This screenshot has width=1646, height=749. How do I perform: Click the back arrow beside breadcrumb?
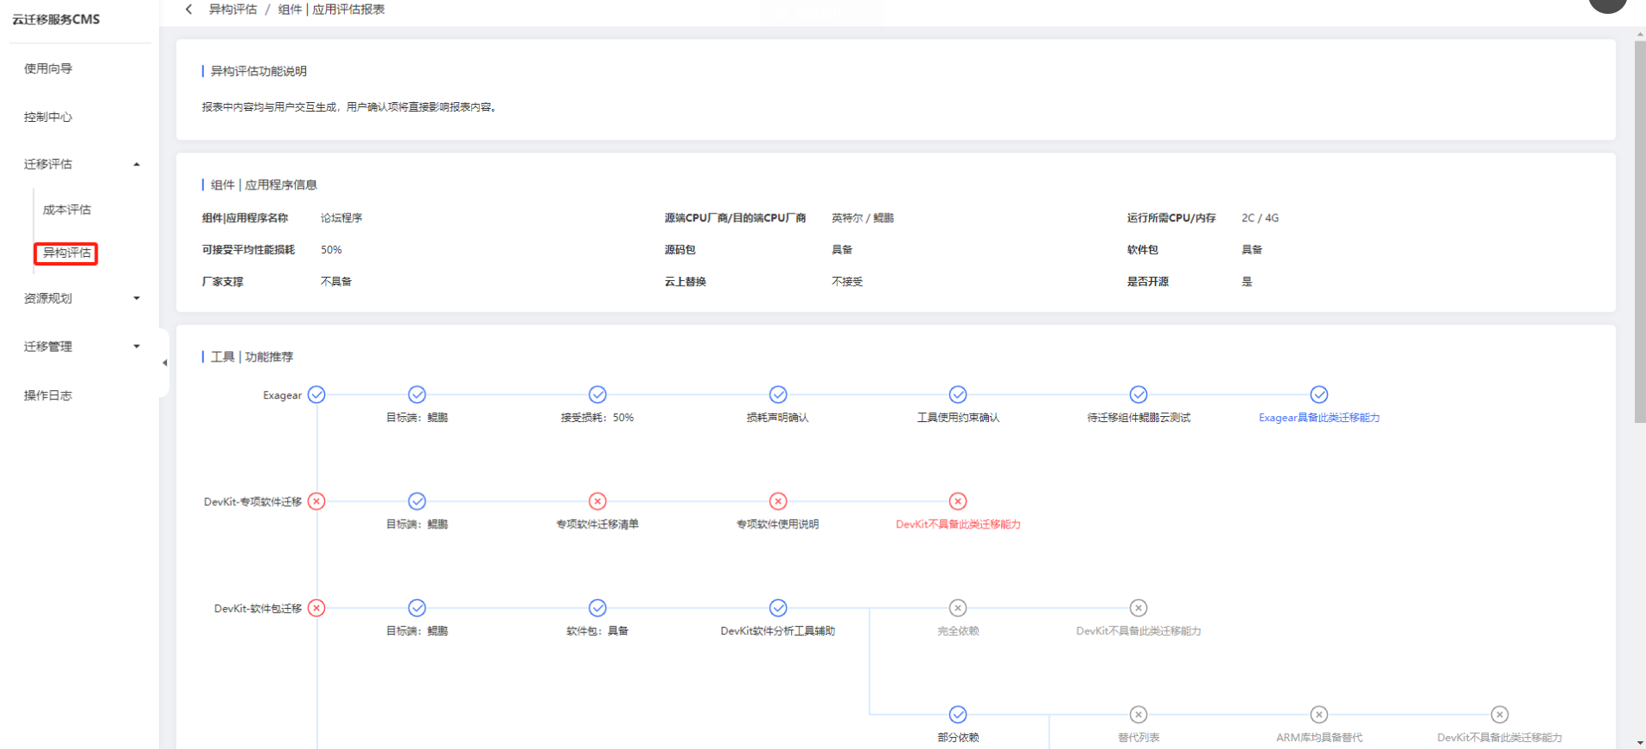(x=188, y=10)
